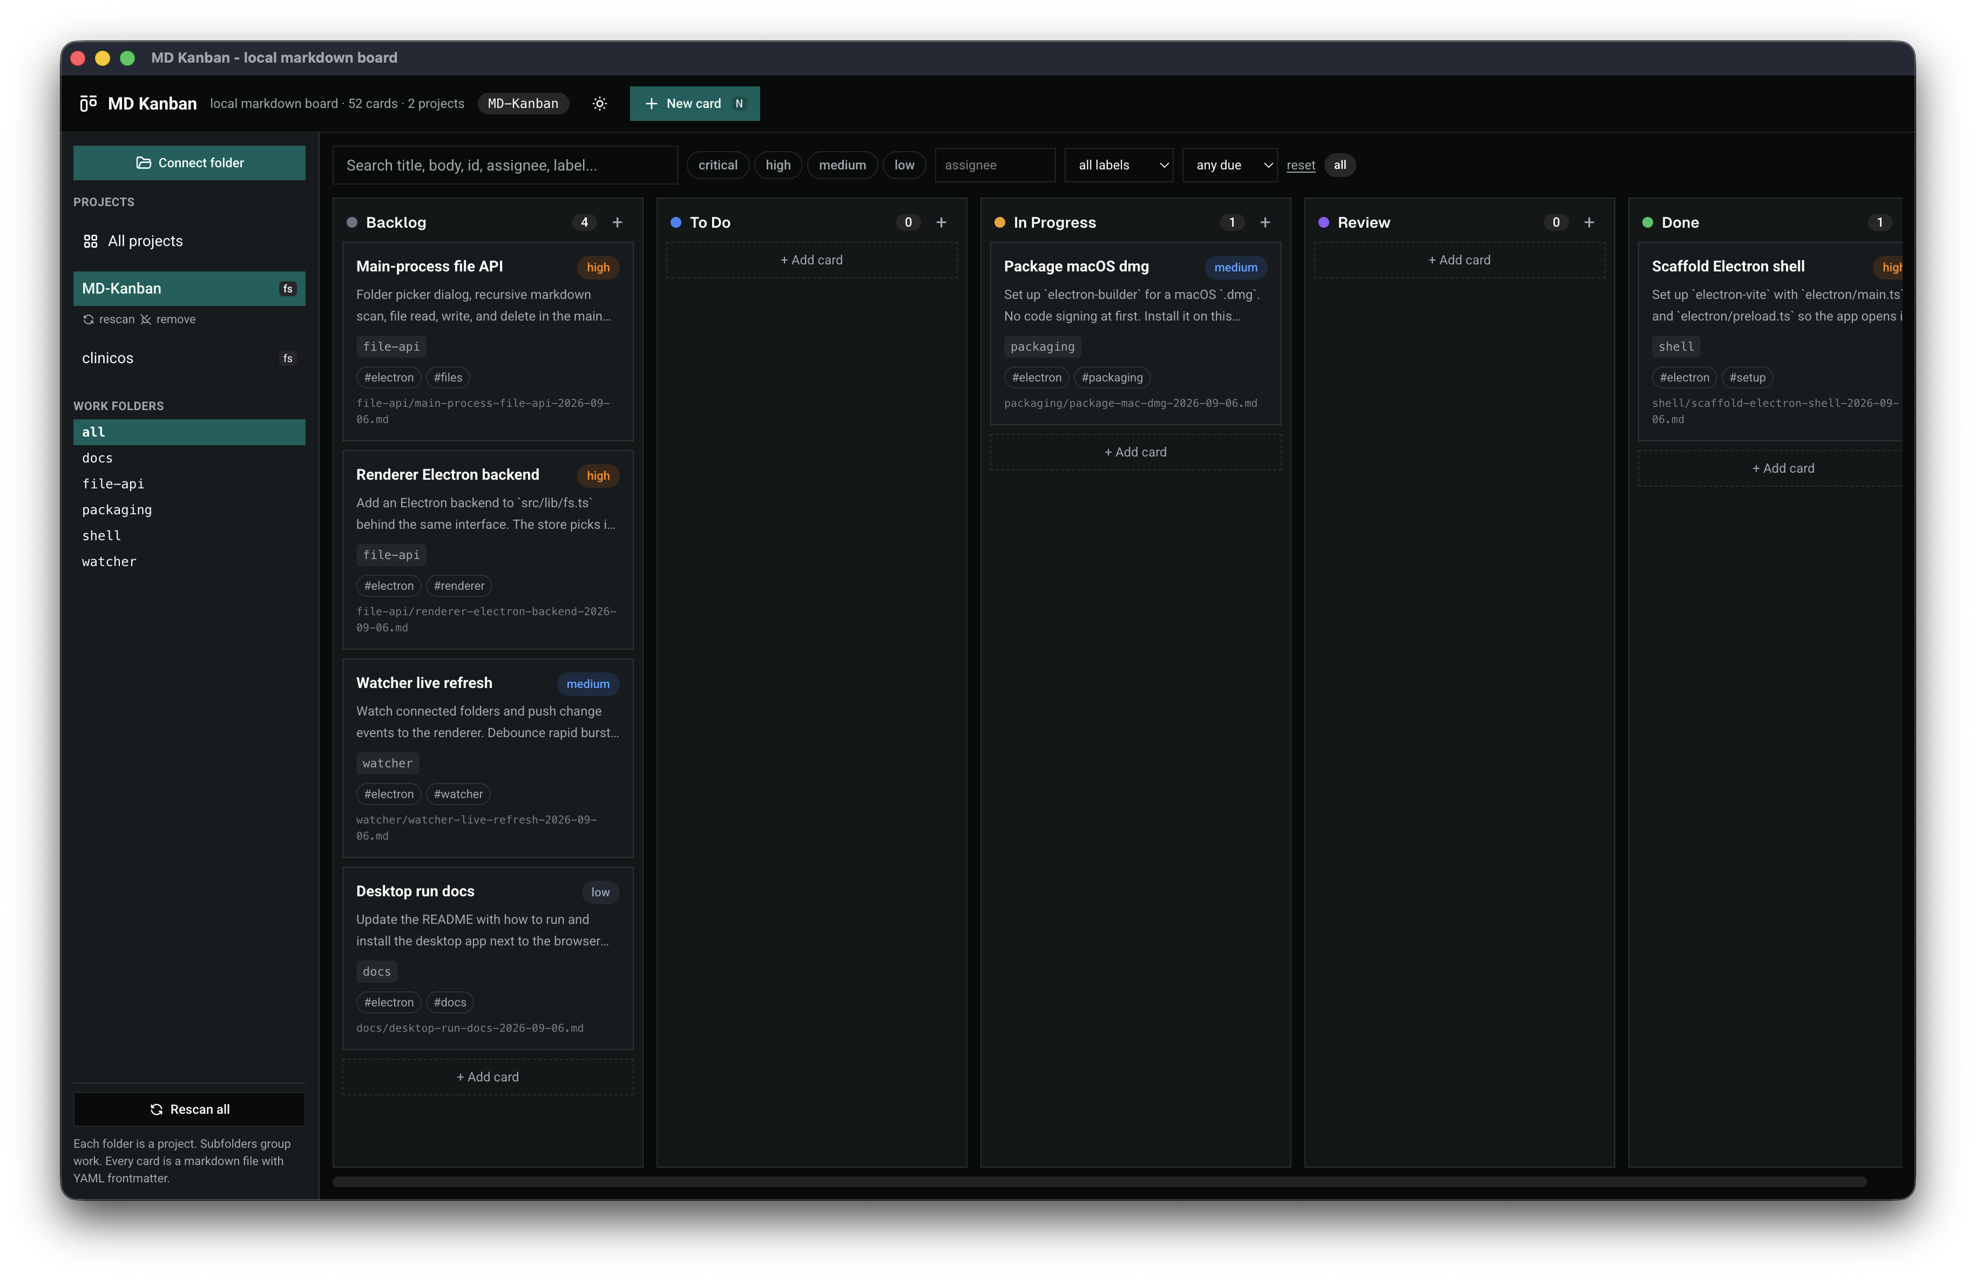
Task: Open the Watcher live refresh card
Action: [488, 758]
